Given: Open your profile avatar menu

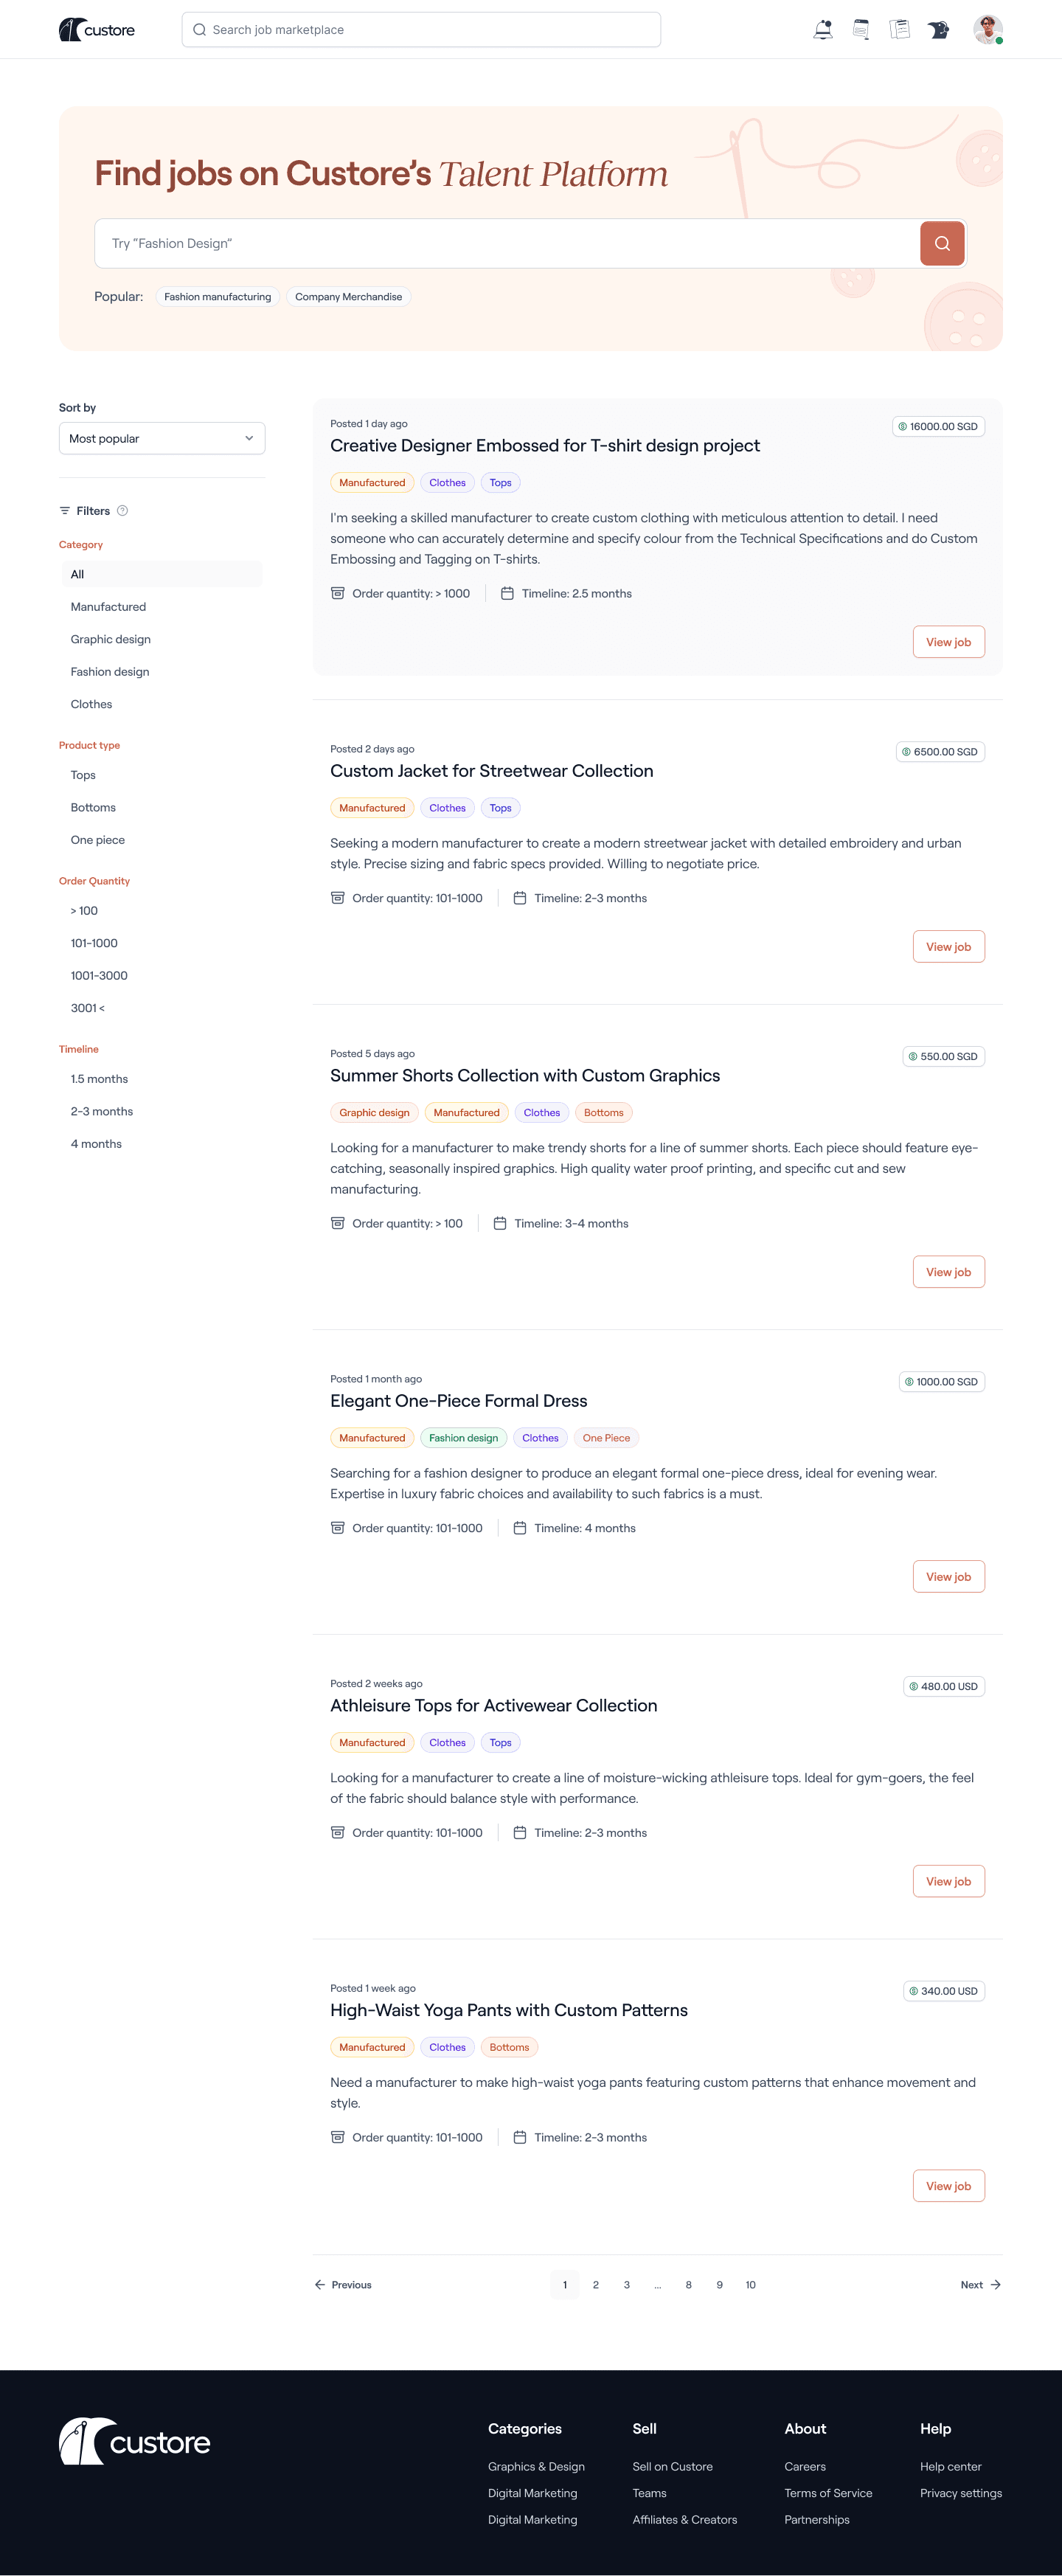Looking at the screenshot, I should tap(985, 29).
